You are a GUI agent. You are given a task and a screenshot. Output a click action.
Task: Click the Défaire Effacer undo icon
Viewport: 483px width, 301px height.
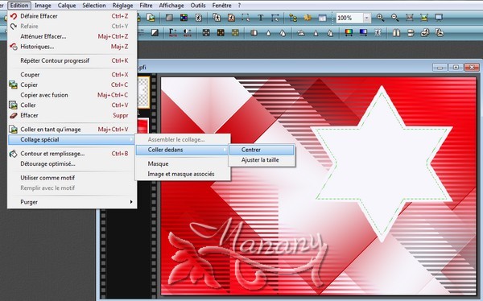point(13,16)
